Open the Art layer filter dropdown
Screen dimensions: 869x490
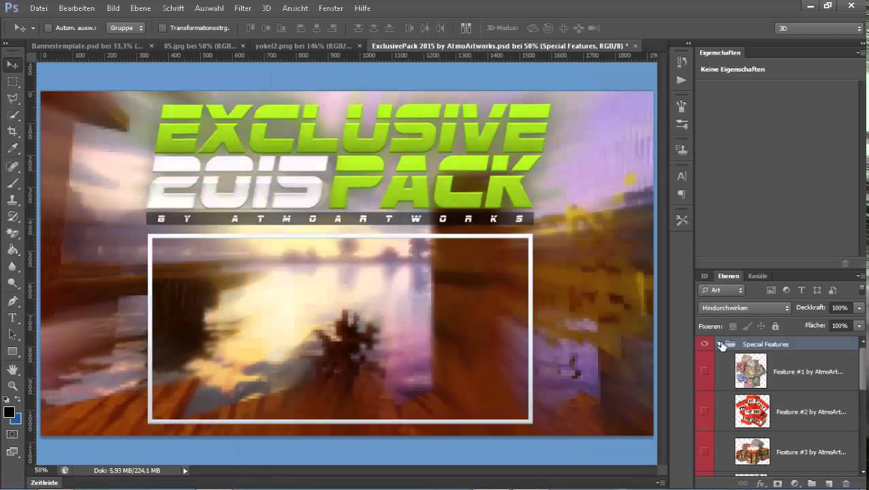pos(721,290)
